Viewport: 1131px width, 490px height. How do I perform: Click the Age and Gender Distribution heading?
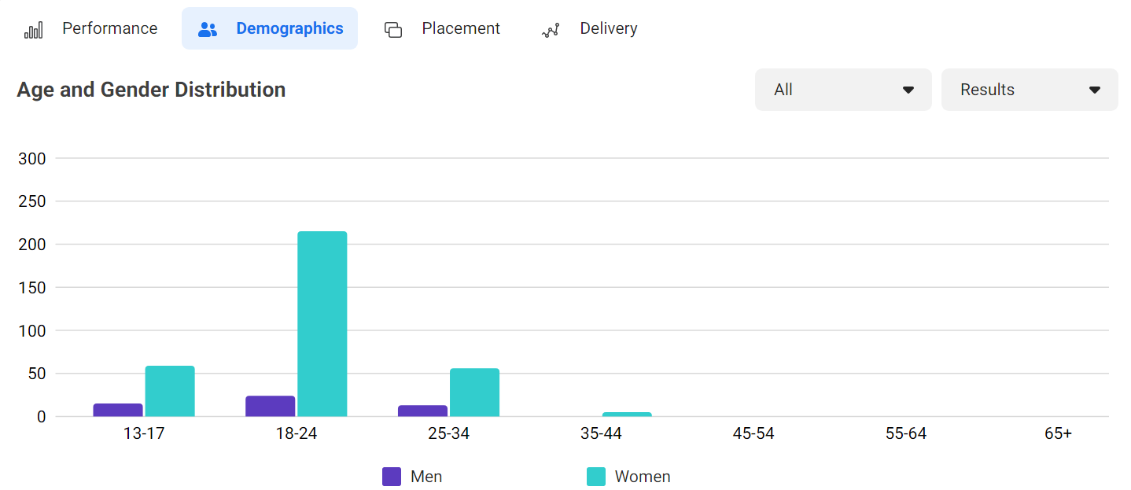coord(151,90)
